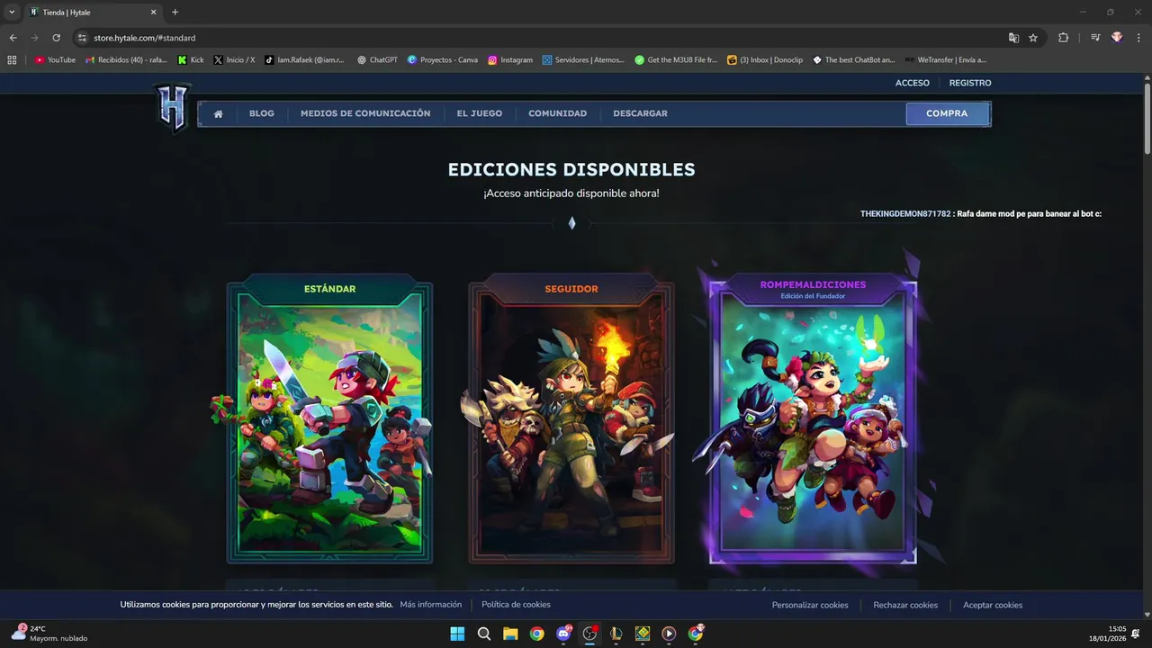The image size is (1152, 648).
Task: Go to the home icon in navbar
Action: coord(218,113)
